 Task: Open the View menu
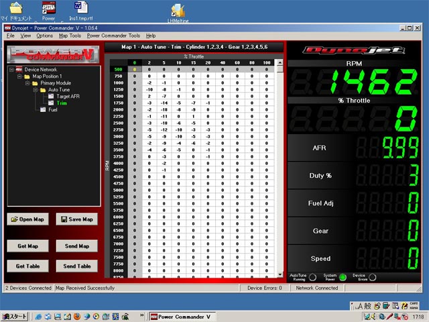[25, 36]
